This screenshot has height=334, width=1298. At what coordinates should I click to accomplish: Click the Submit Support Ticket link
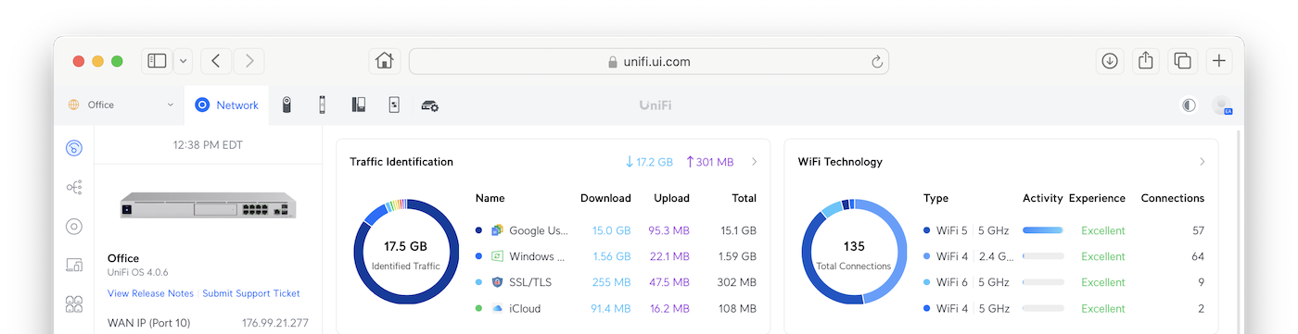tap(251, 293)
